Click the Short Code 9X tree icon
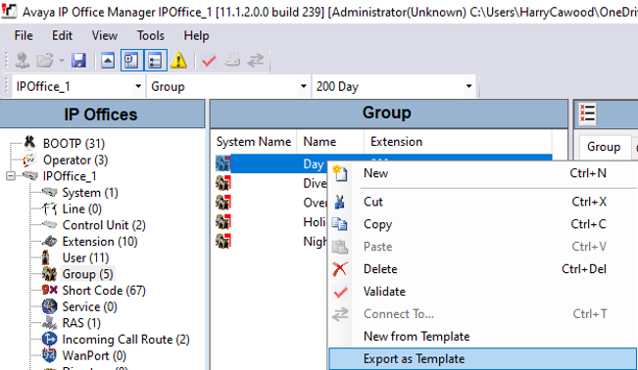Viewport: 638px width, 370px height. click(50, 290)
